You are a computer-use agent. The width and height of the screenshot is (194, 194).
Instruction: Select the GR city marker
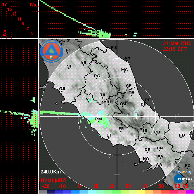62,92
